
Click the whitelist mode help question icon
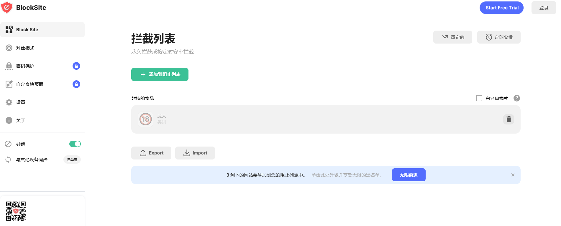517,98
